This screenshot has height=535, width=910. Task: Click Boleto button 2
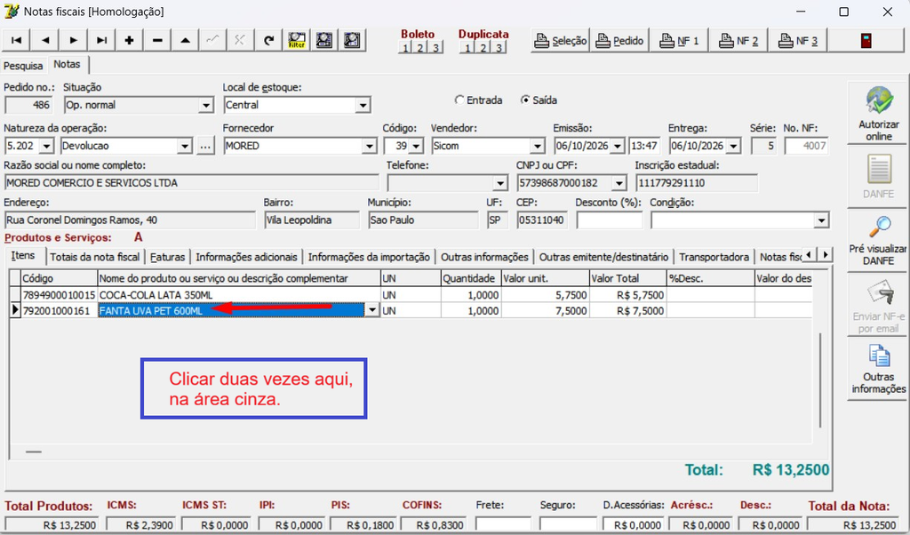(420, 48)
